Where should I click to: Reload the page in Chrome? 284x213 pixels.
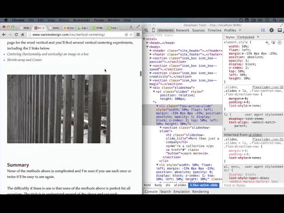(x=16, y=35)
